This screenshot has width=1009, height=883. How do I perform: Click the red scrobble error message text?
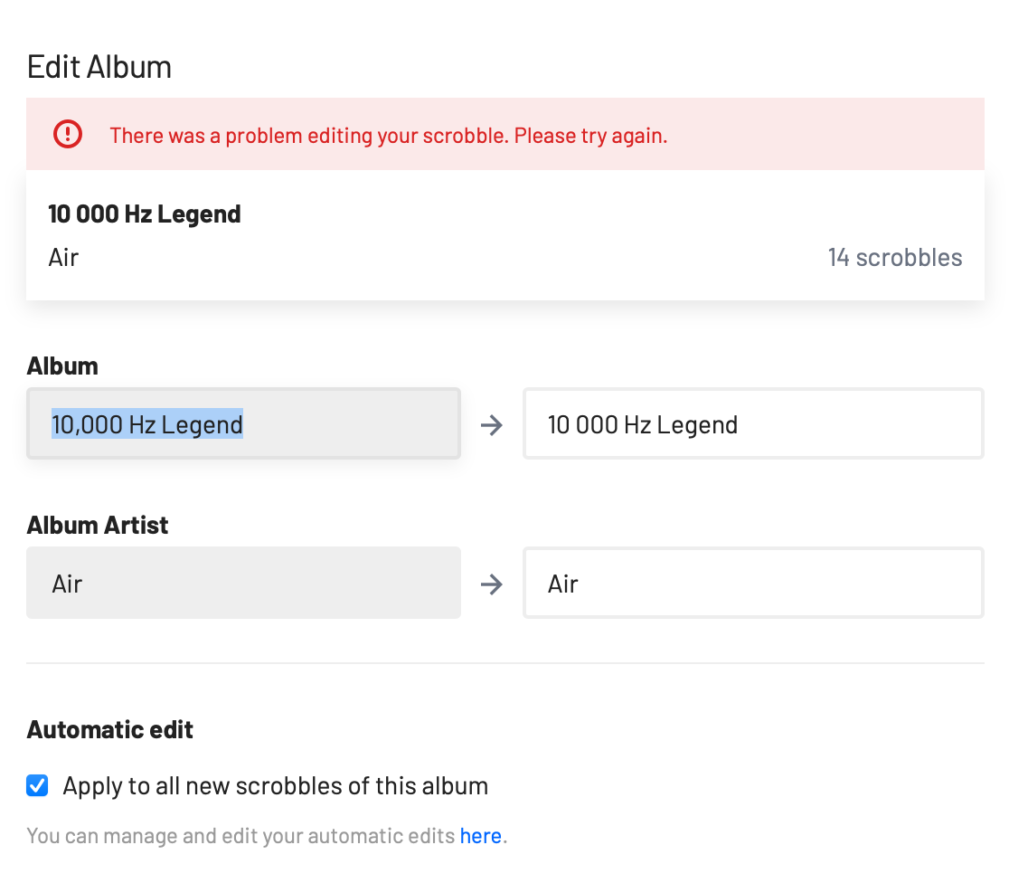click(x=389, y=136)
